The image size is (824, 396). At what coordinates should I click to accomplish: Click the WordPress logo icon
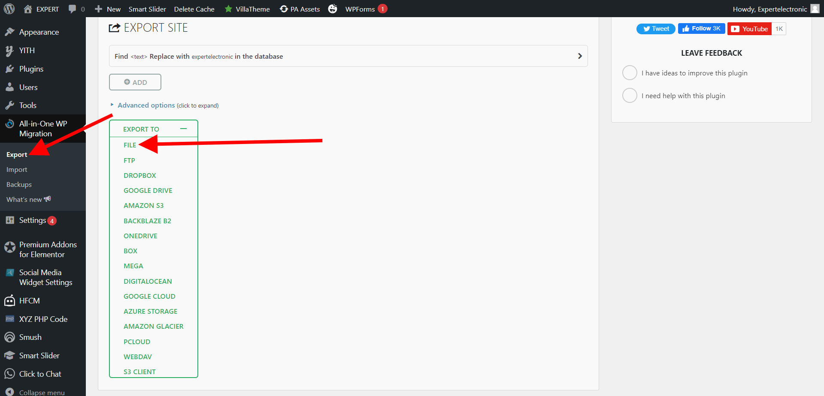(x=9, y=9)
